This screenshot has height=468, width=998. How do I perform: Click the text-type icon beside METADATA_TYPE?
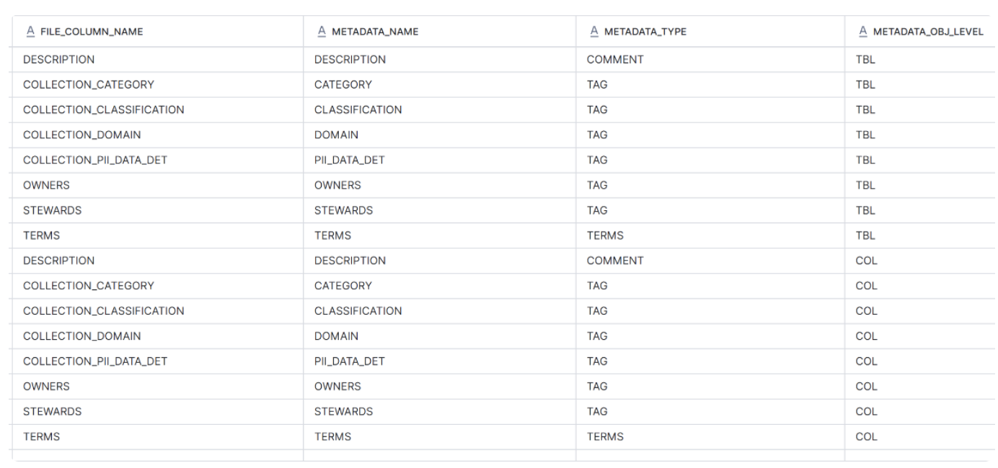point(594,31)
